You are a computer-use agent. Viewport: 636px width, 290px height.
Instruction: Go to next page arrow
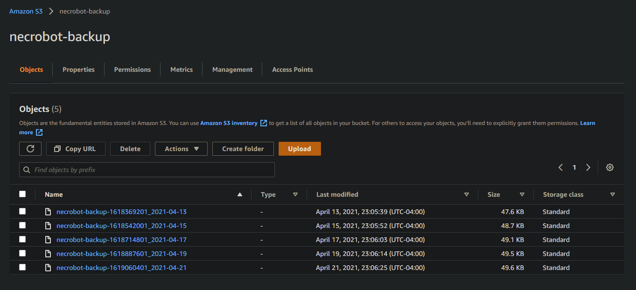pyautogui.click(x=588, y=167)
